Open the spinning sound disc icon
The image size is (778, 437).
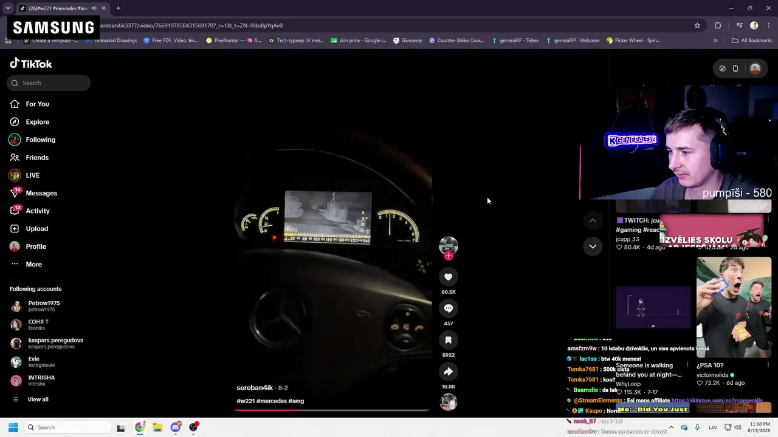click(449, 402)
